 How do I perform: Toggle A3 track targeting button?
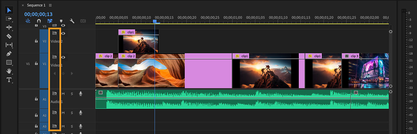pos(44,126)
